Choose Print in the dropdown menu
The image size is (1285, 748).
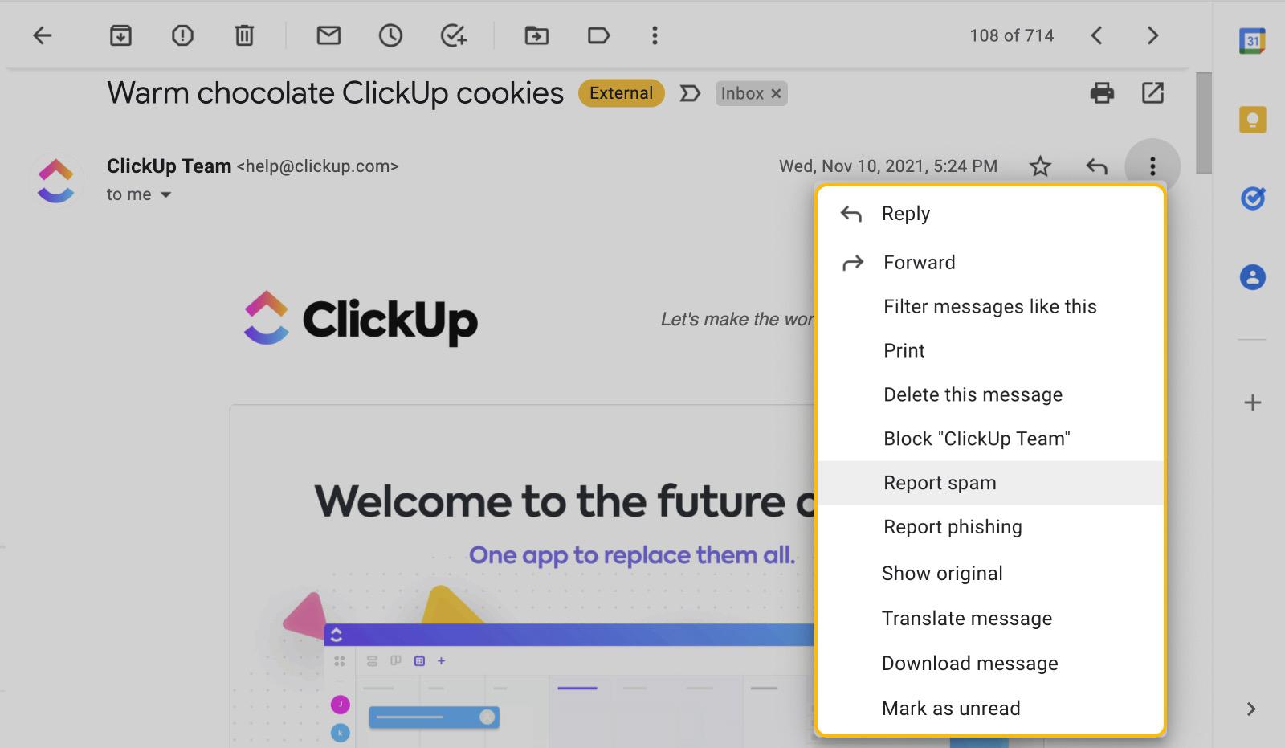click(x=990, y=351)
